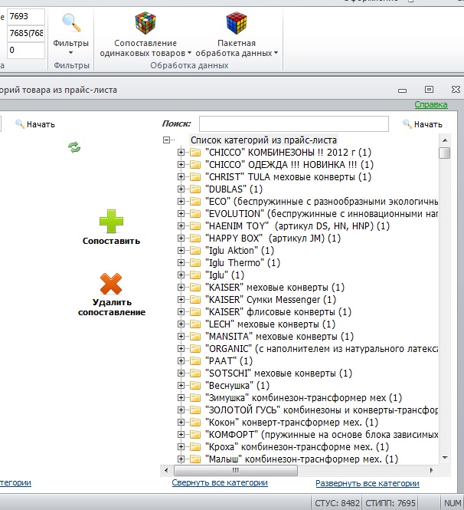Select "КОМФОРТ" пружинные category row
This screenshot has width=464, height=510.
[322, 435]
